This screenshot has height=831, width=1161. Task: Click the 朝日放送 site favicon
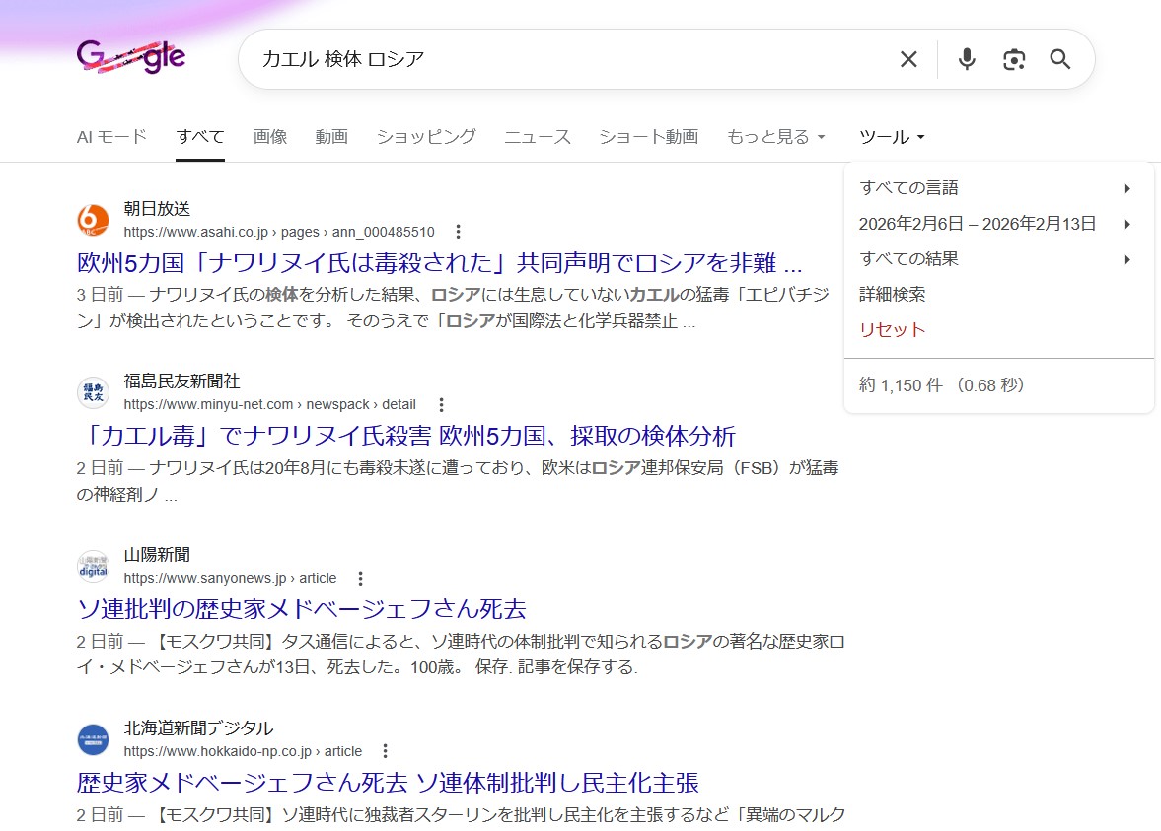(93, 220)
